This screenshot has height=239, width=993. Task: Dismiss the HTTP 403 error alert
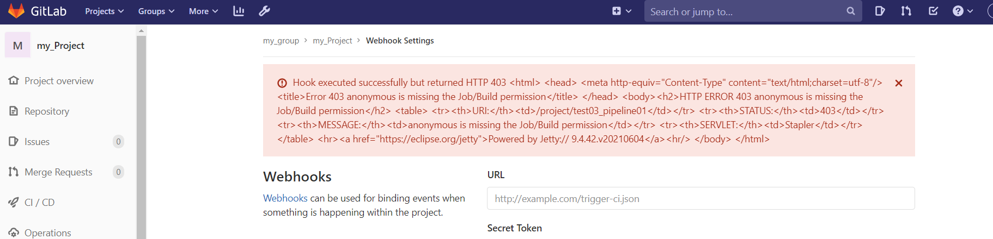point(899,83)
